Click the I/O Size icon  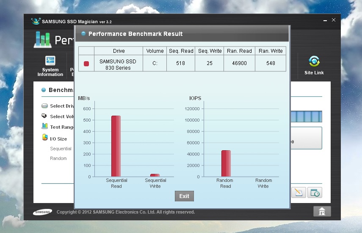pyautogui.click(x=45, y=138)
